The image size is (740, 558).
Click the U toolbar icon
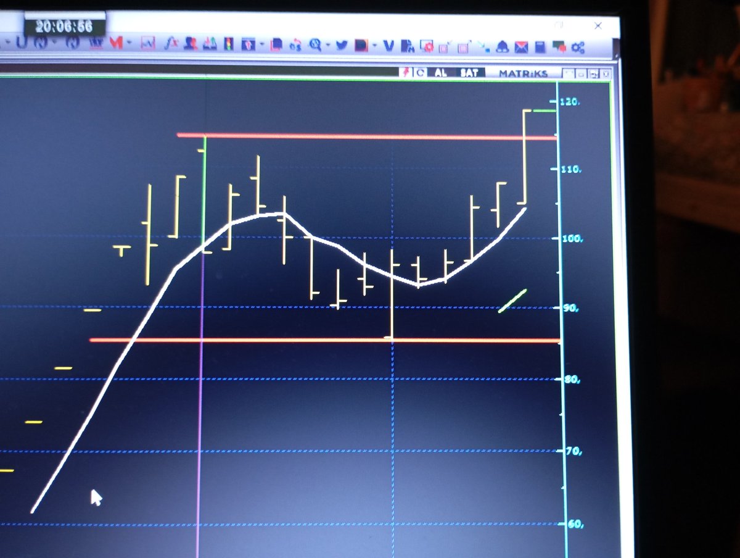[x=21, y=42]
